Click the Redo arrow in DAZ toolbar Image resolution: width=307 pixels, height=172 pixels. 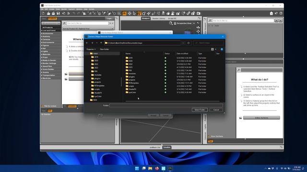(x=78, y=13)
